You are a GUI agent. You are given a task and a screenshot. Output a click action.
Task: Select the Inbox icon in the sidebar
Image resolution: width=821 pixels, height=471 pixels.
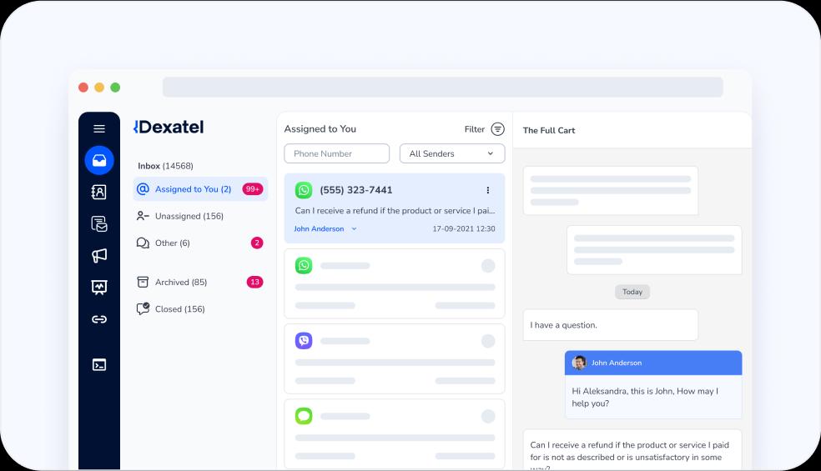pyautogui.click(x=99, y=160)
